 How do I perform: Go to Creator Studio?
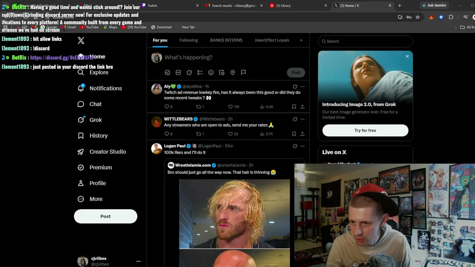[x=102, y=152]
